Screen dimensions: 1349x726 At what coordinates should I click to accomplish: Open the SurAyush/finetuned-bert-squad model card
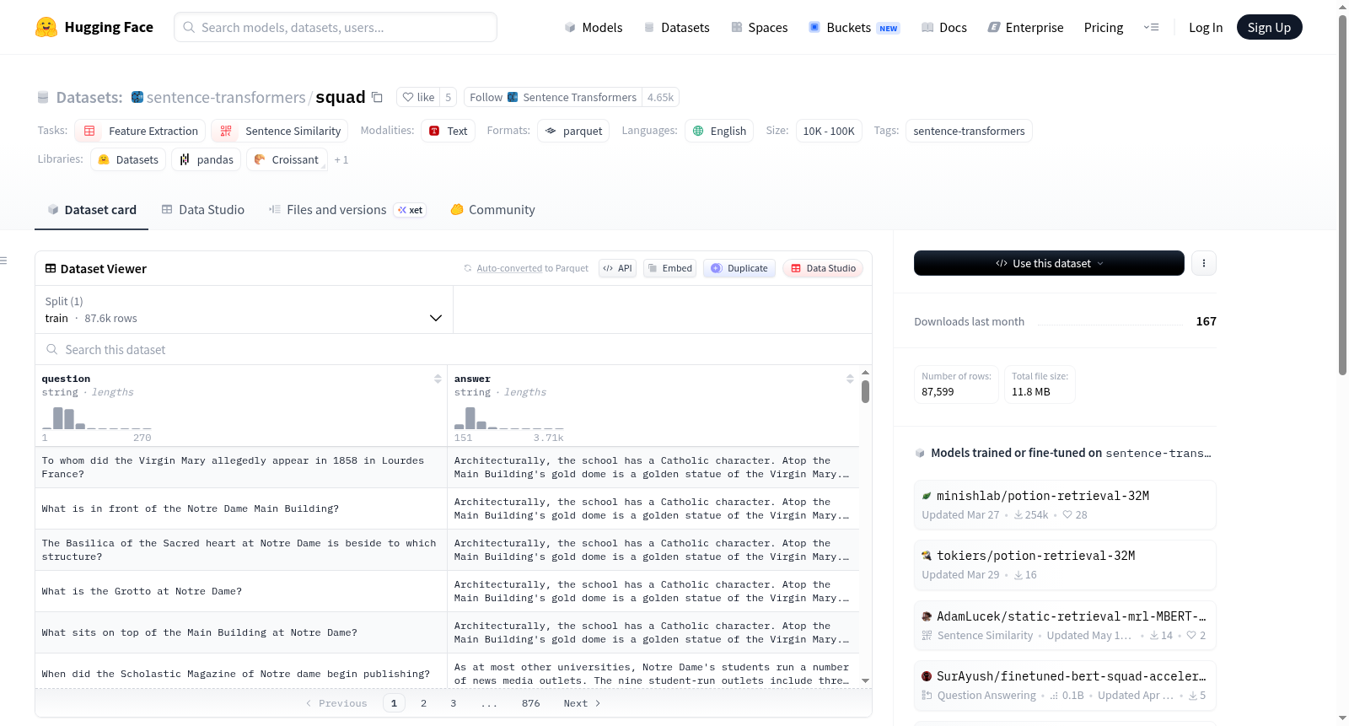click(1065, 686)
